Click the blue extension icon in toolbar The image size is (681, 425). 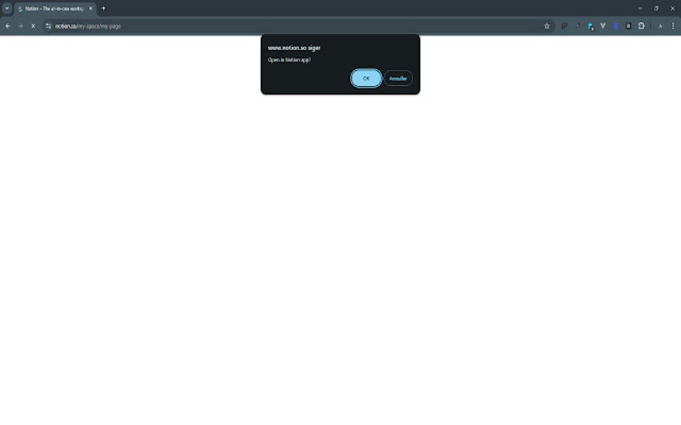[x=590, y=27]
